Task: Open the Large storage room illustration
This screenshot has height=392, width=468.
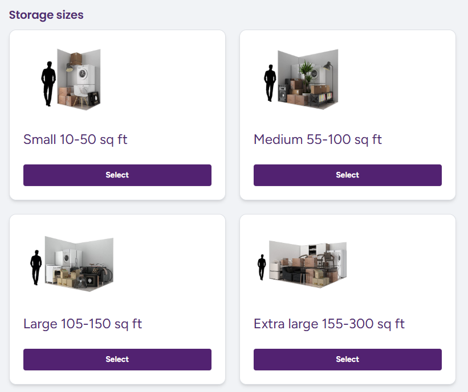Action: tap(79, 264)
